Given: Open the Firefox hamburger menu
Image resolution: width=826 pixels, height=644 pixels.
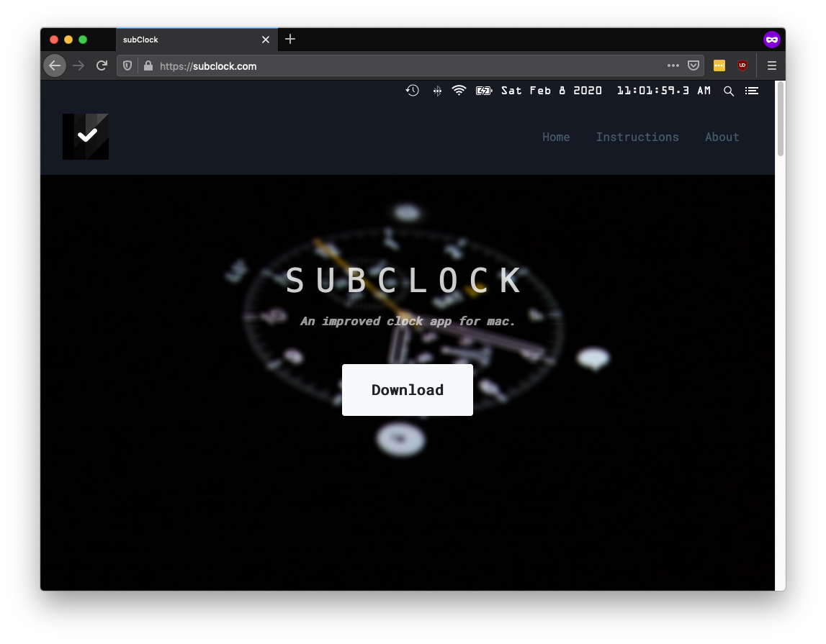Looking at the screenshot, I should point(772,65).
